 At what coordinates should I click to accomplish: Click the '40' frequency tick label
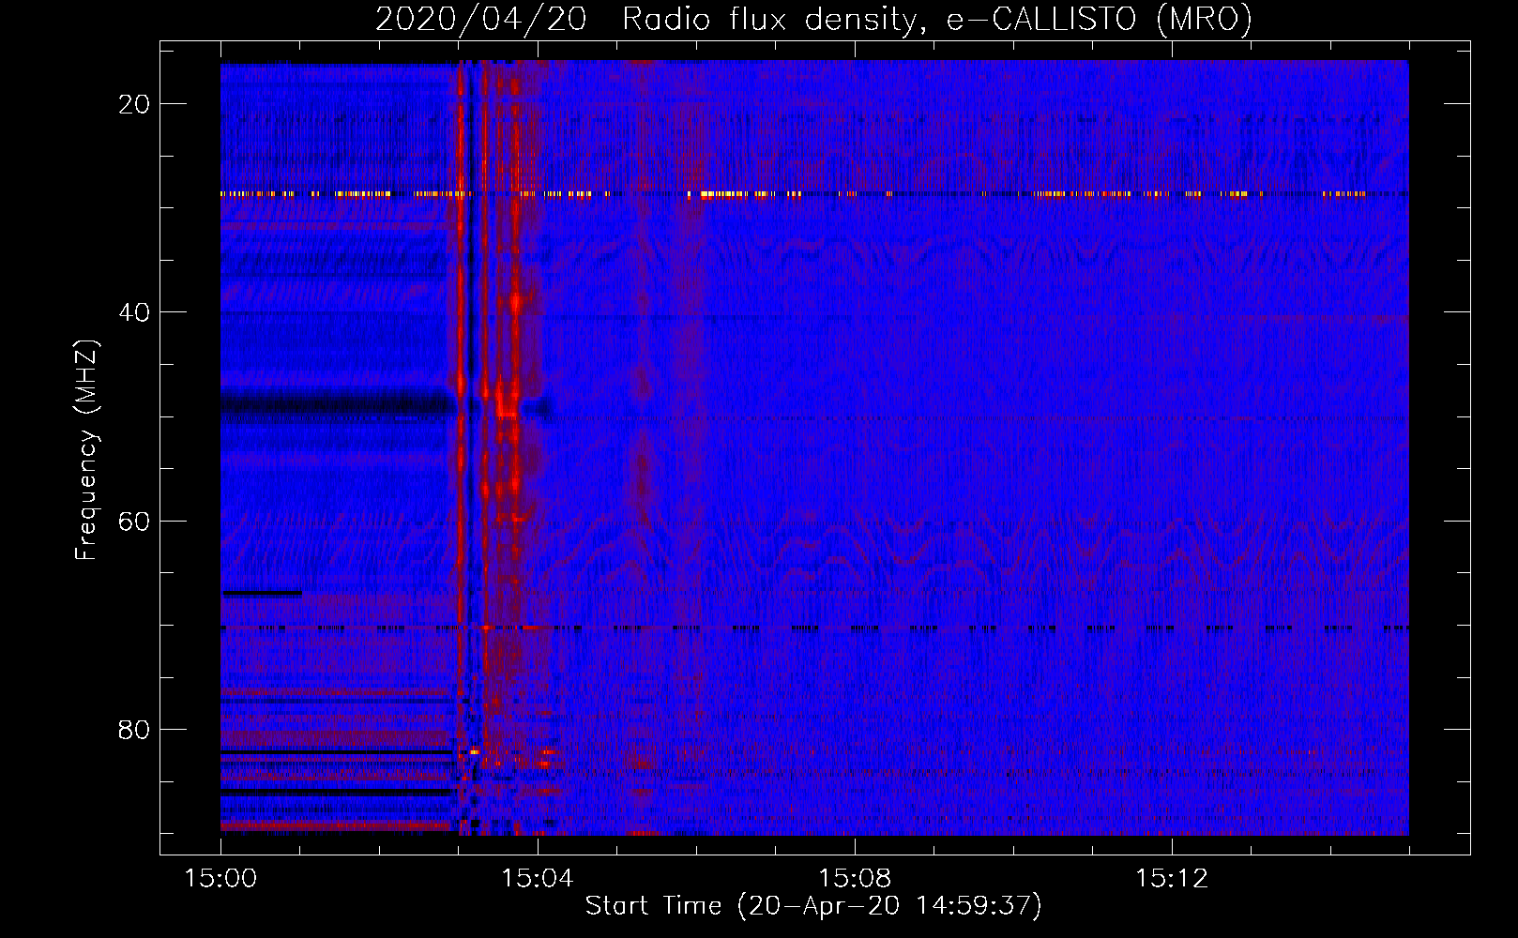[134, 312]
